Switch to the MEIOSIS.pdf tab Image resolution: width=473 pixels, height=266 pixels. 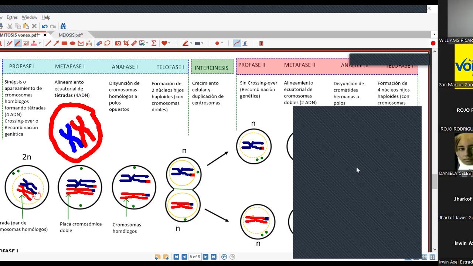click(71, 35)
